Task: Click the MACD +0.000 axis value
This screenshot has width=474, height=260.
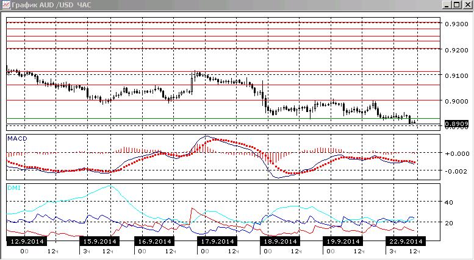Action: (457, 153)
